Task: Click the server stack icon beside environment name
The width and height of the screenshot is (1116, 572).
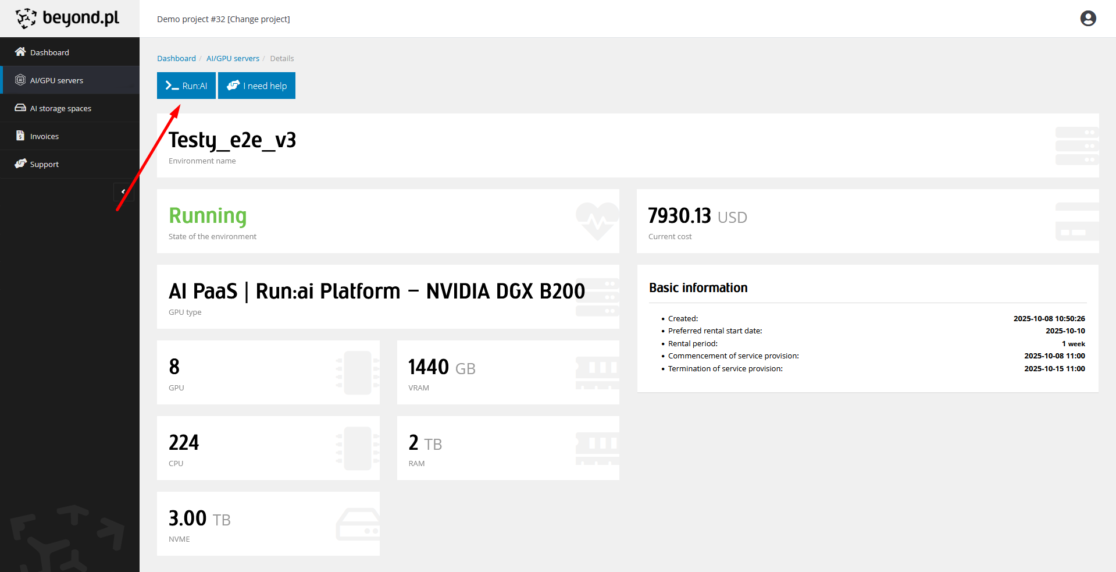Action: pyautogui.click(x=1077, y=146)
